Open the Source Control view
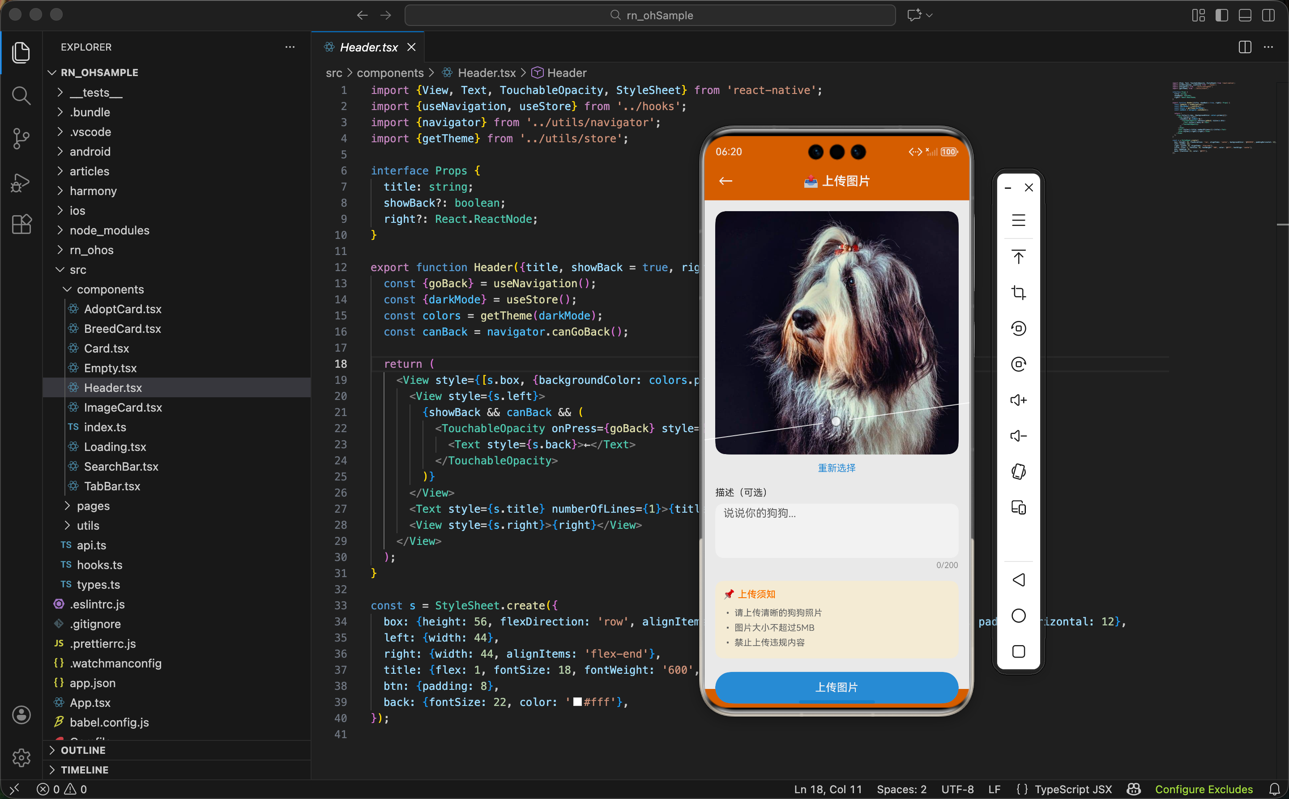This screenshot has height=799, width=1289. click(x=21, y=139)
